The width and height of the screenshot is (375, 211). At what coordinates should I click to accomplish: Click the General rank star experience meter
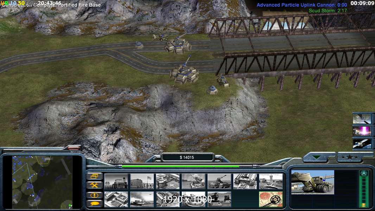tap(363, 189)
